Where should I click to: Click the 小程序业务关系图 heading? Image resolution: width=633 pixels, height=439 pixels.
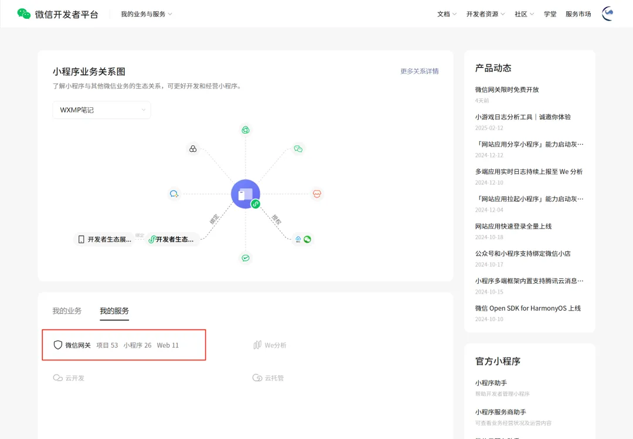[89, 72]
